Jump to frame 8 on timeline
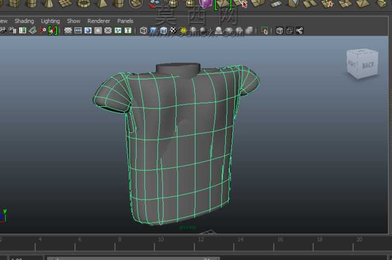This screenshot has height=260, width=392. (119, 239)
